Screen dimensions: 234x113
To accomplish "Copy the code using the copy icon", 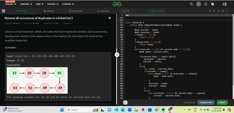I will (x=210, y=11).
